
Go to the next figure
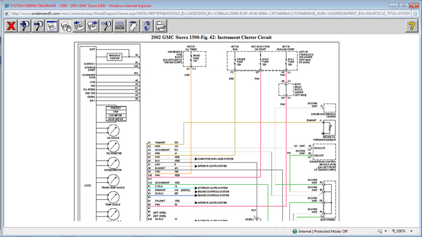tap(93, 26)
